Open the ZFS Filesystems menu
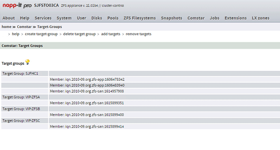Screen dimensions: 280x150 tap(140, 18)
